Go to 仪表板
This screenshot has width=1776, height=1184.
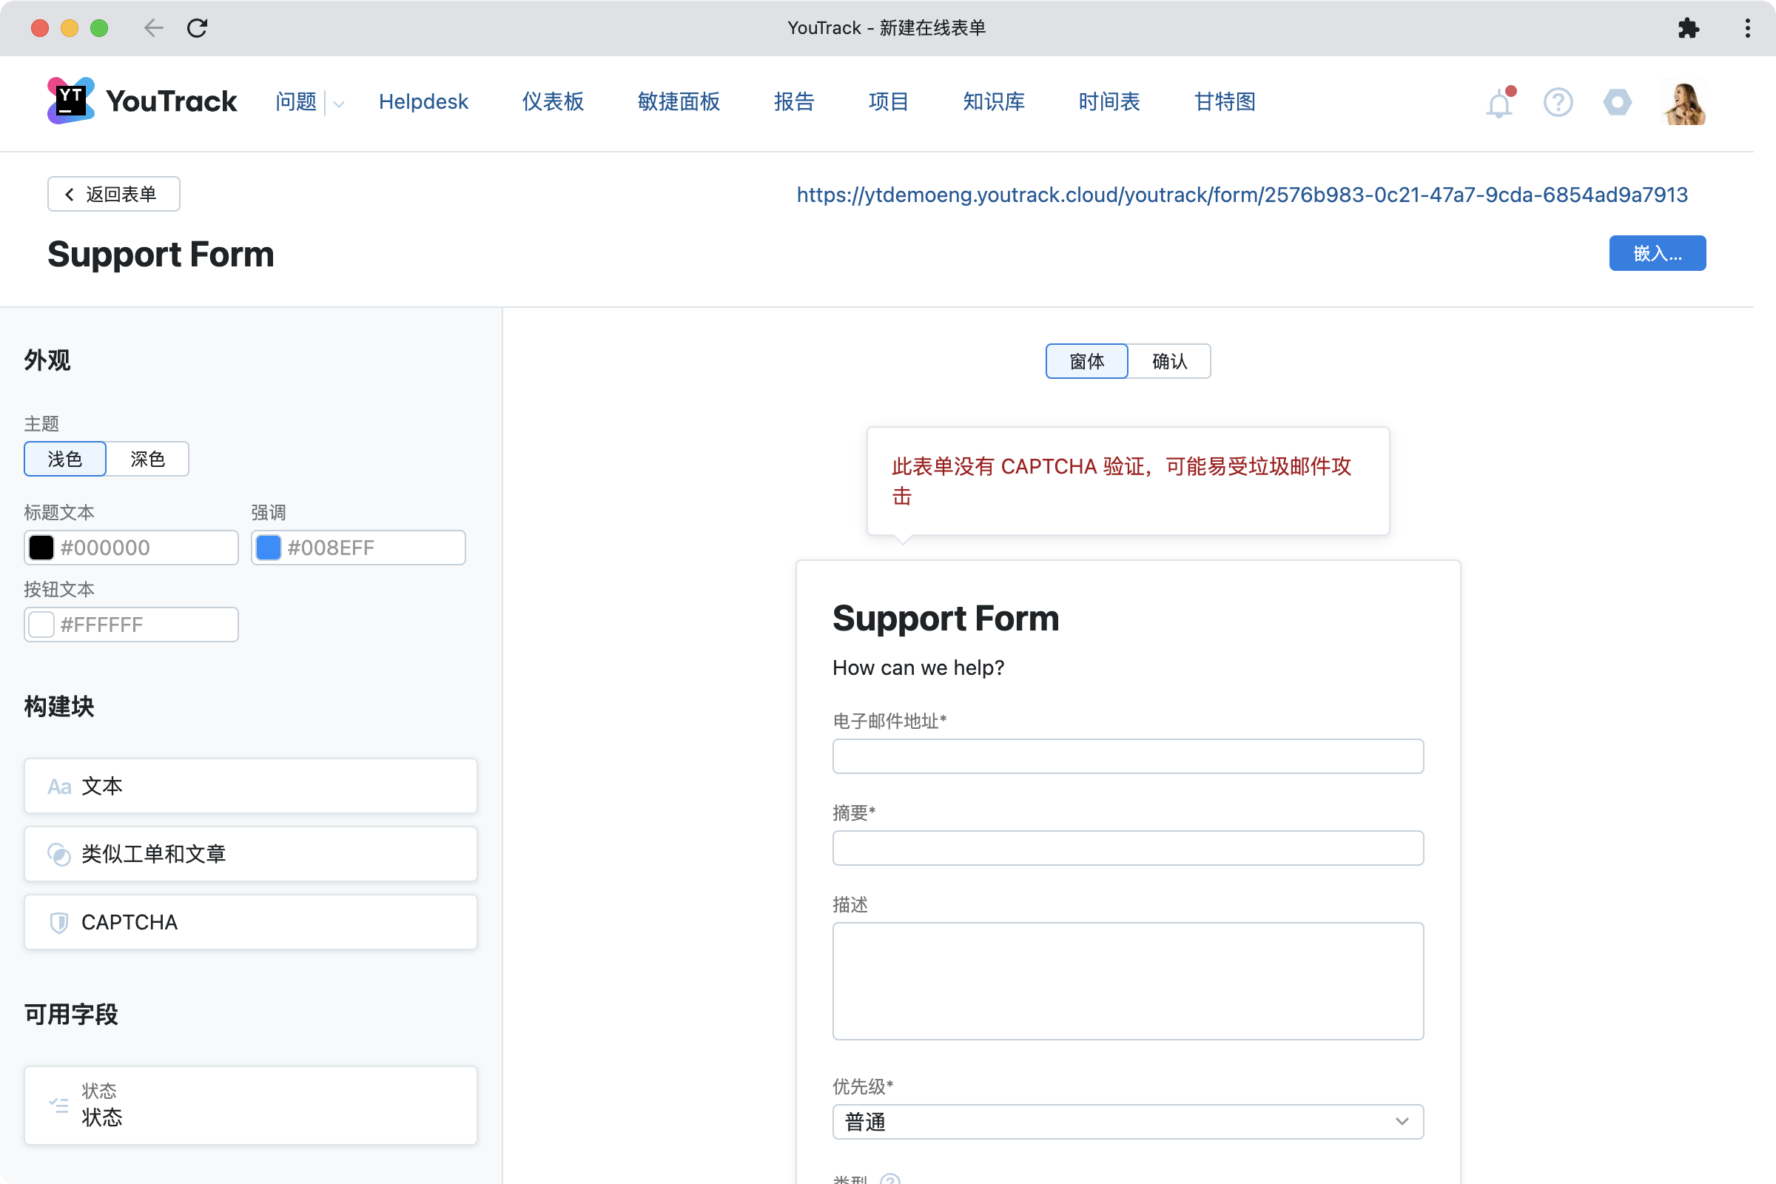coord(553,101)
